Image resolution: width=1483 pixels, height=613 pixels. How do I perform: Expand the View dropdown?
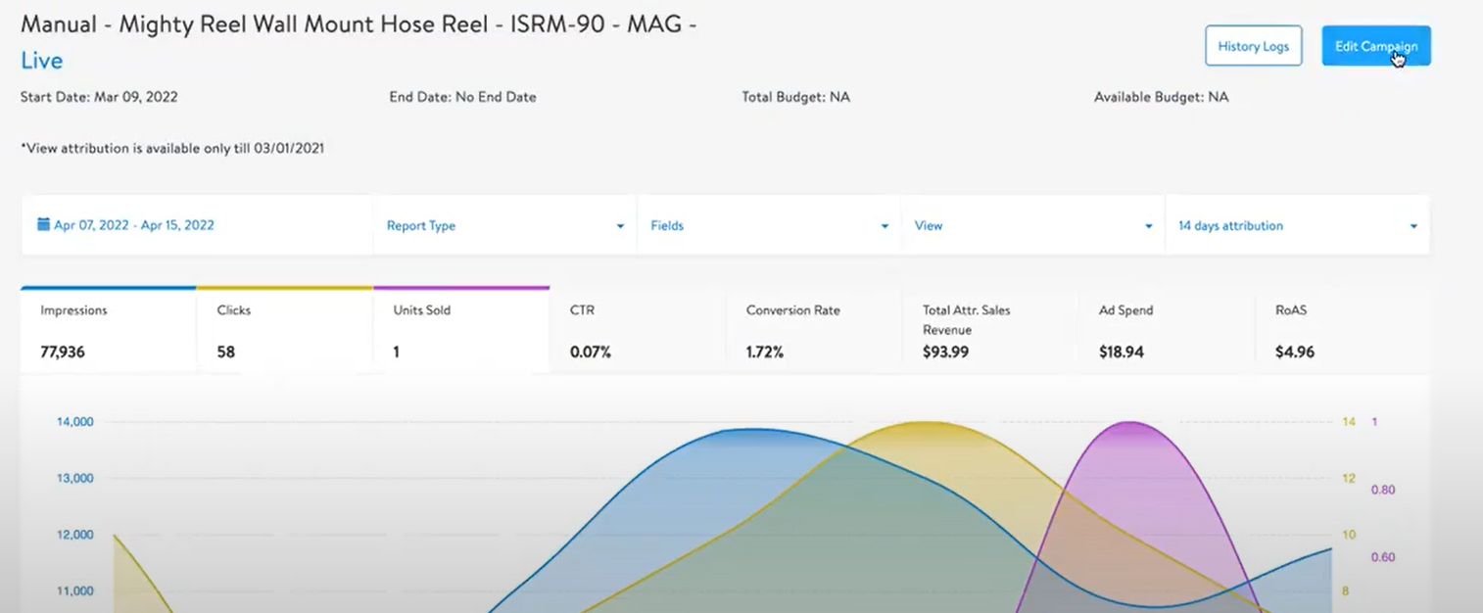click(x=1147, y=225)
